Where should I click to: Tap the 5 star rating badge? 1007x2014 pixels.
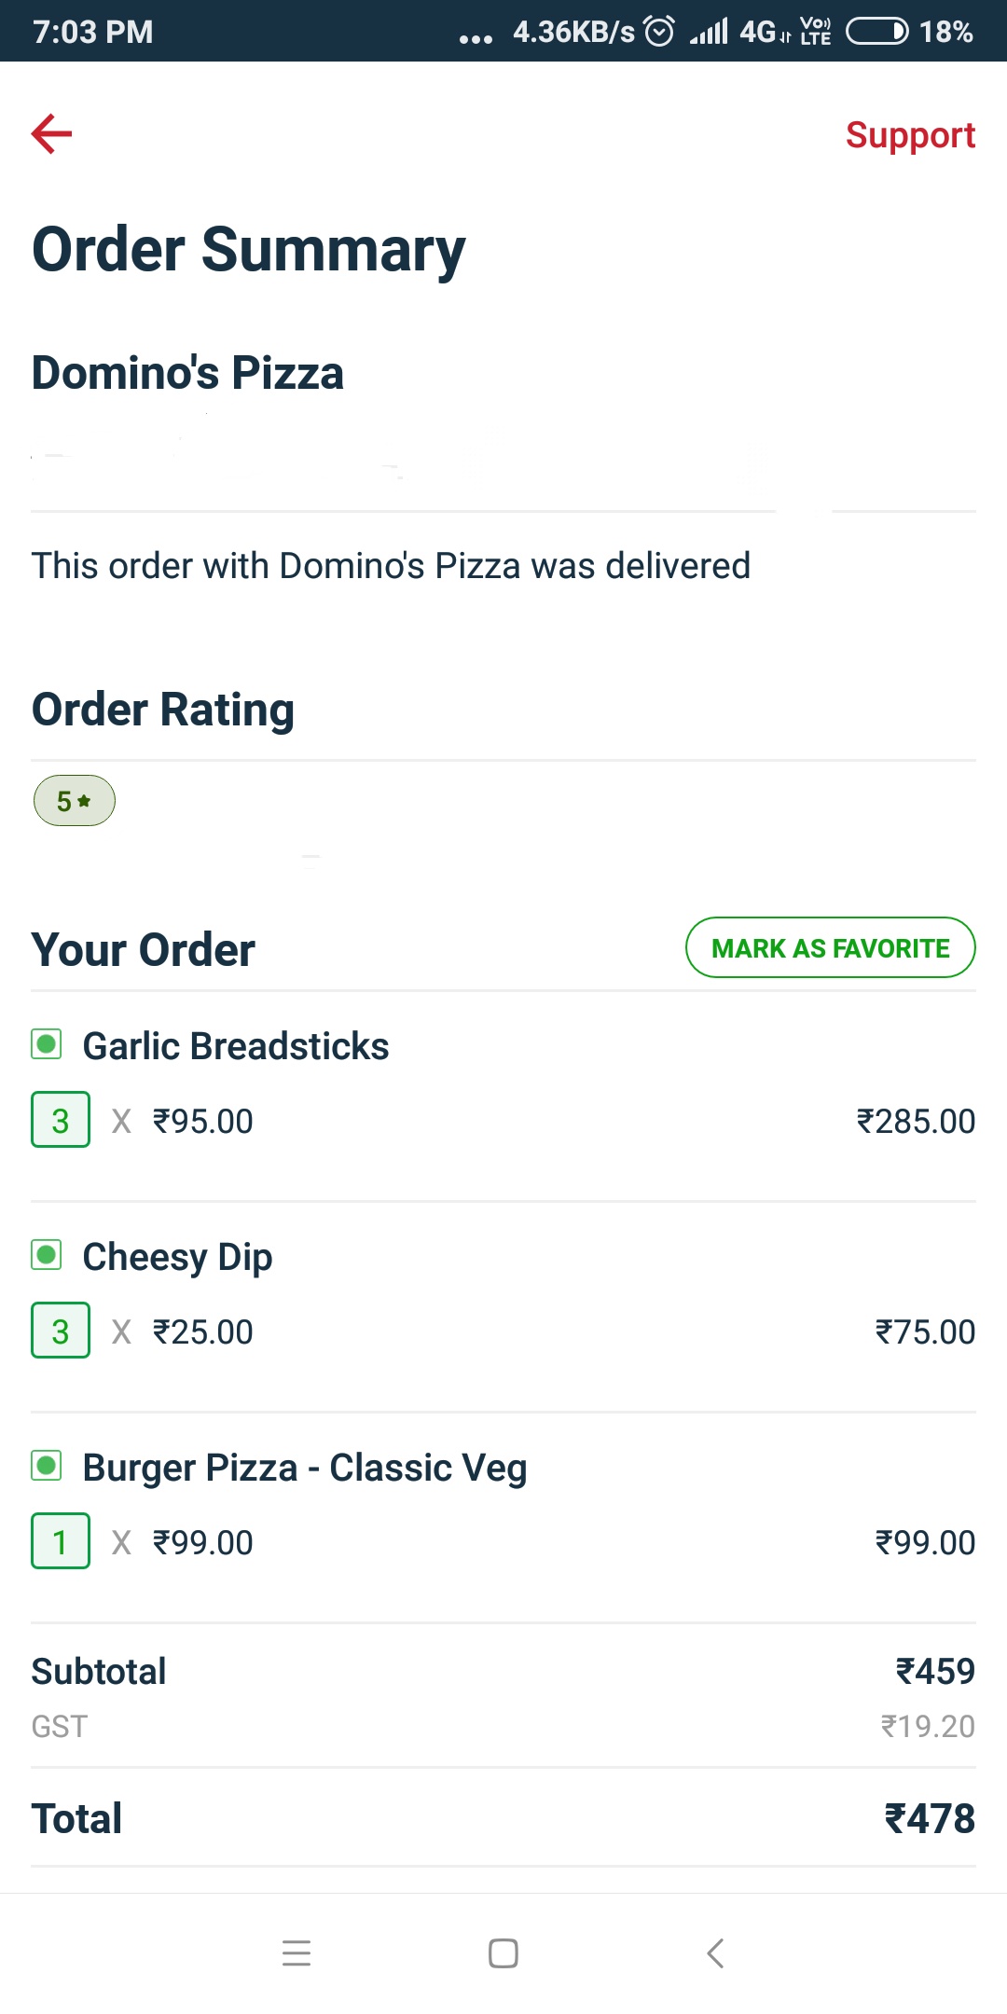coord(75,801)
